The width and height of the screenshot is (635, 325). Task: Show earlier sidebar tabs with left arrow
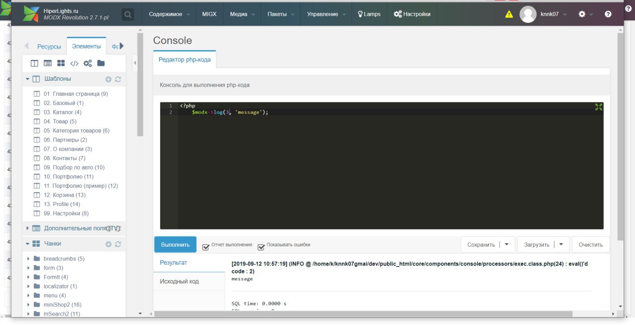tap(26, 46)
